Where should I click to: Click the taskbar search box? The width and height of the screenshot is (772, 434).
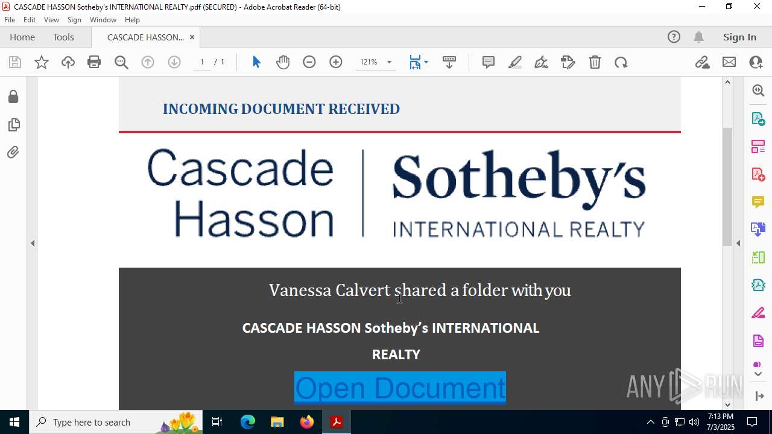pos(116,422)
